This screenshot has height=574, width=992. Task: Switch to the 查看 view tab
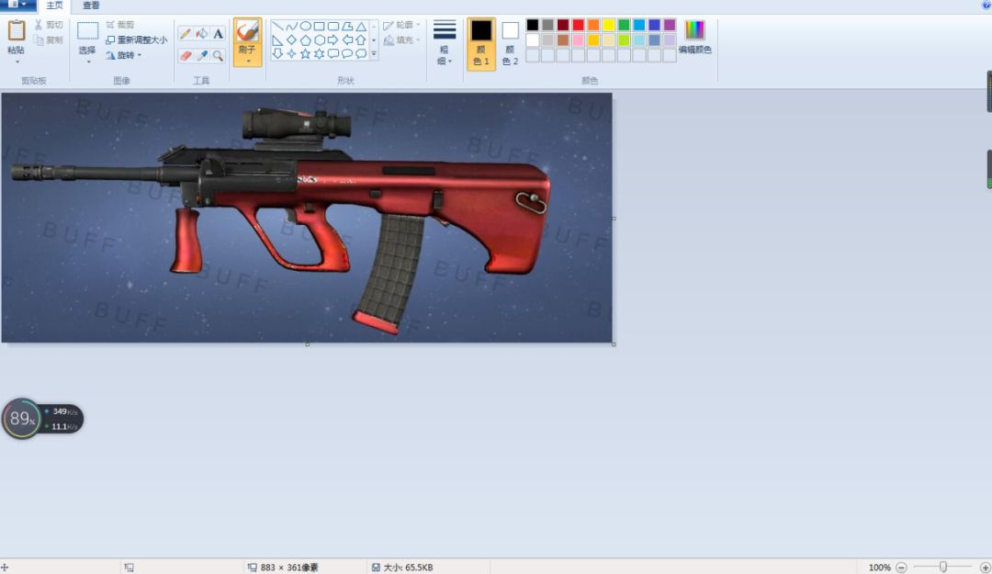coord(91,6)
